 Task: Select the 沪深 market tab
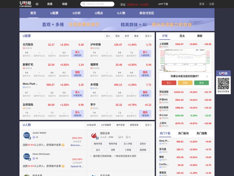165,36
